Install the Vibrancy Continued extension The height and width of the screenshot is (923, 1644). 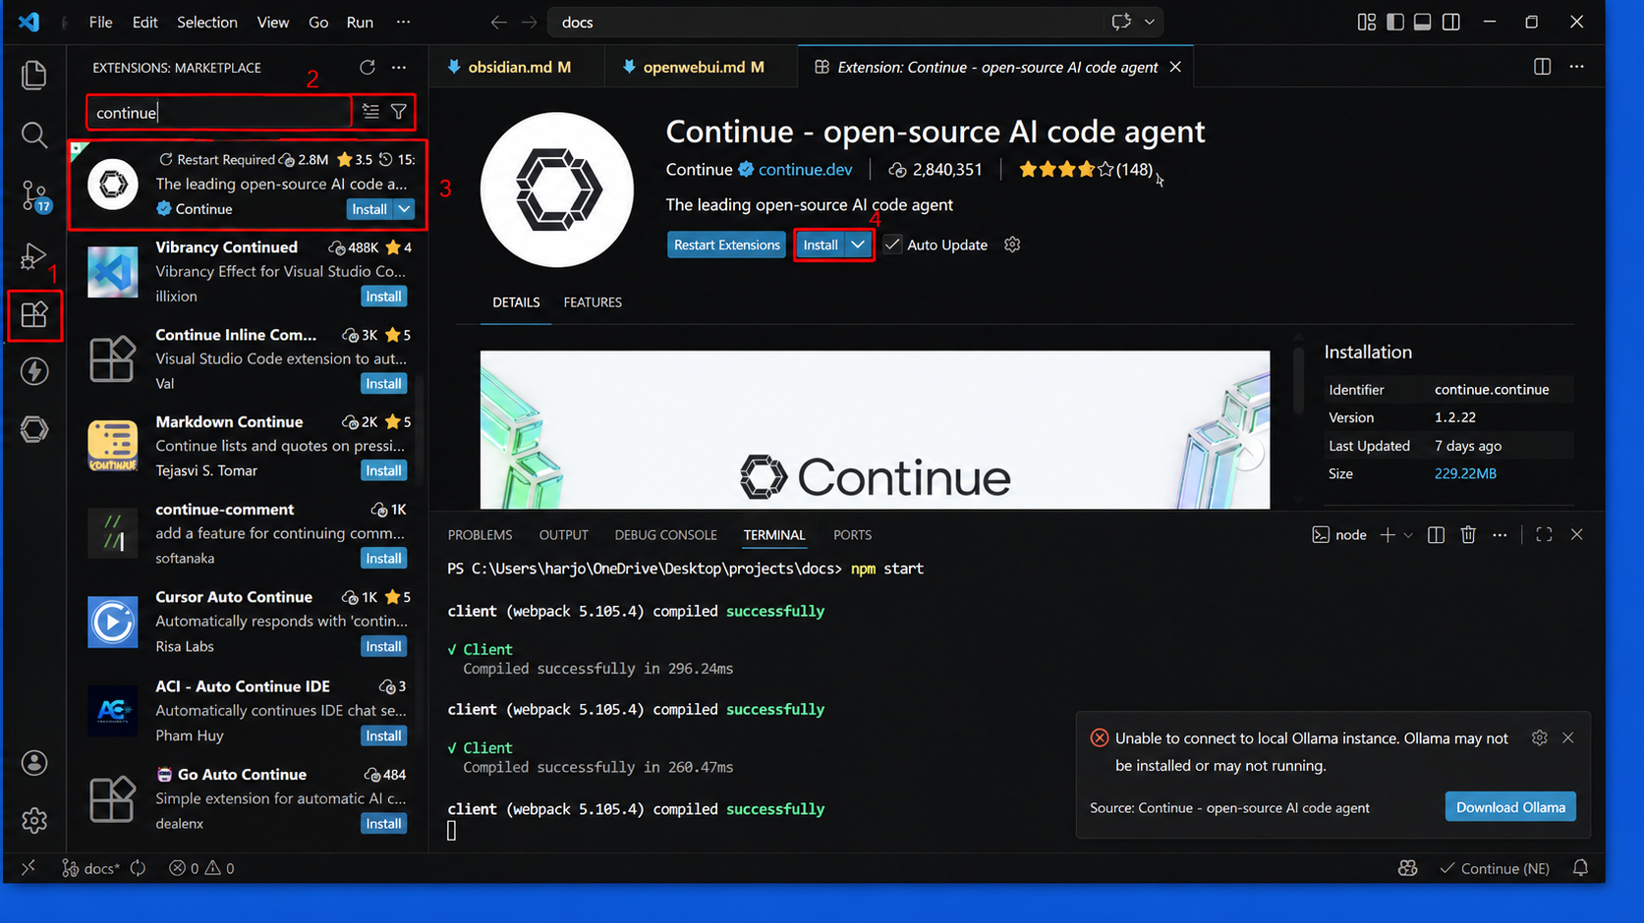click(383, 297)
